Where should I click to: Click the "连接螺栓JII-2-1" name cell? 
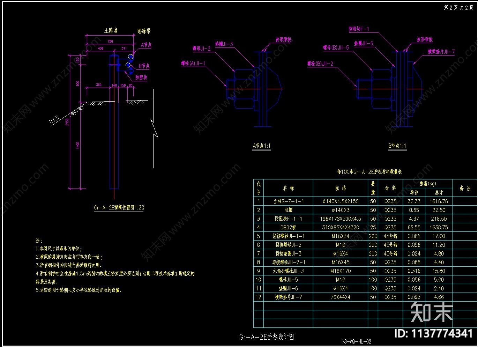[288, 263]
